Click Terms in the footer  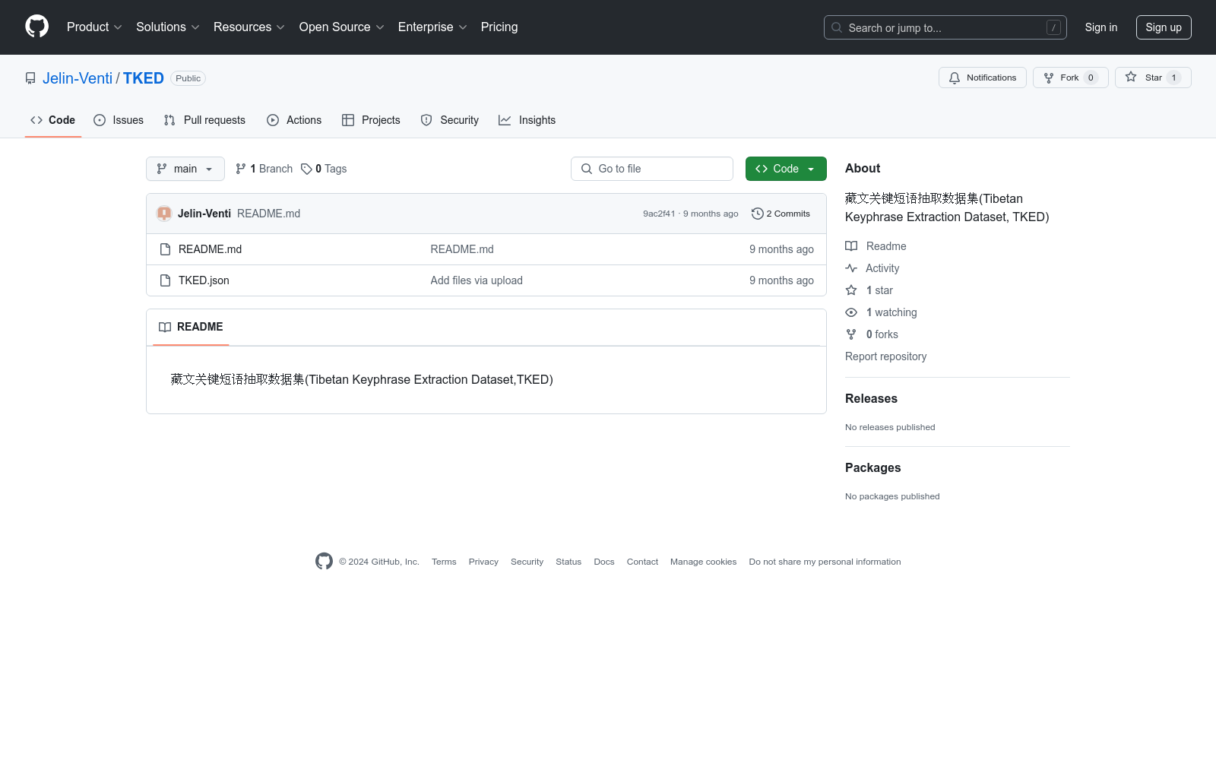444,562
